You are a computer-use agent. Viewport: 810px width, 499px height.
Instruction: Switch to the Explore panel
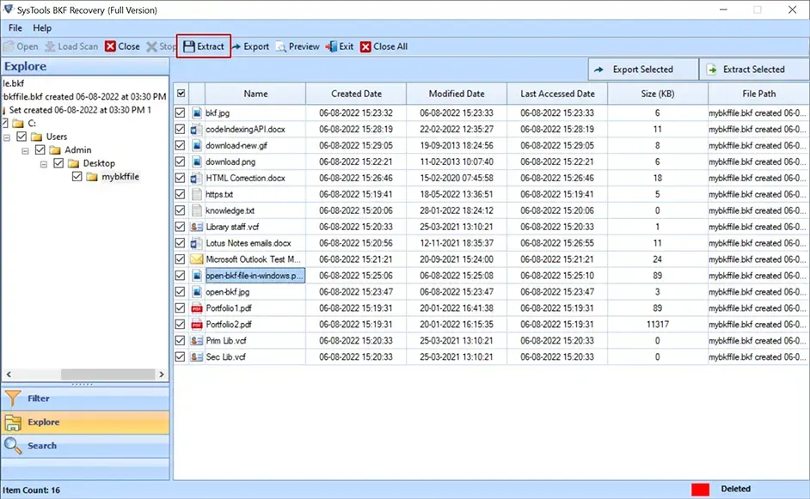pos(85,422)
